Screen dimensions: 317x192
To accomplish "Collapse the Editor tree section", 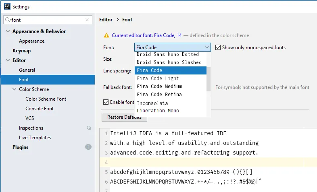I will coord(8,60).
